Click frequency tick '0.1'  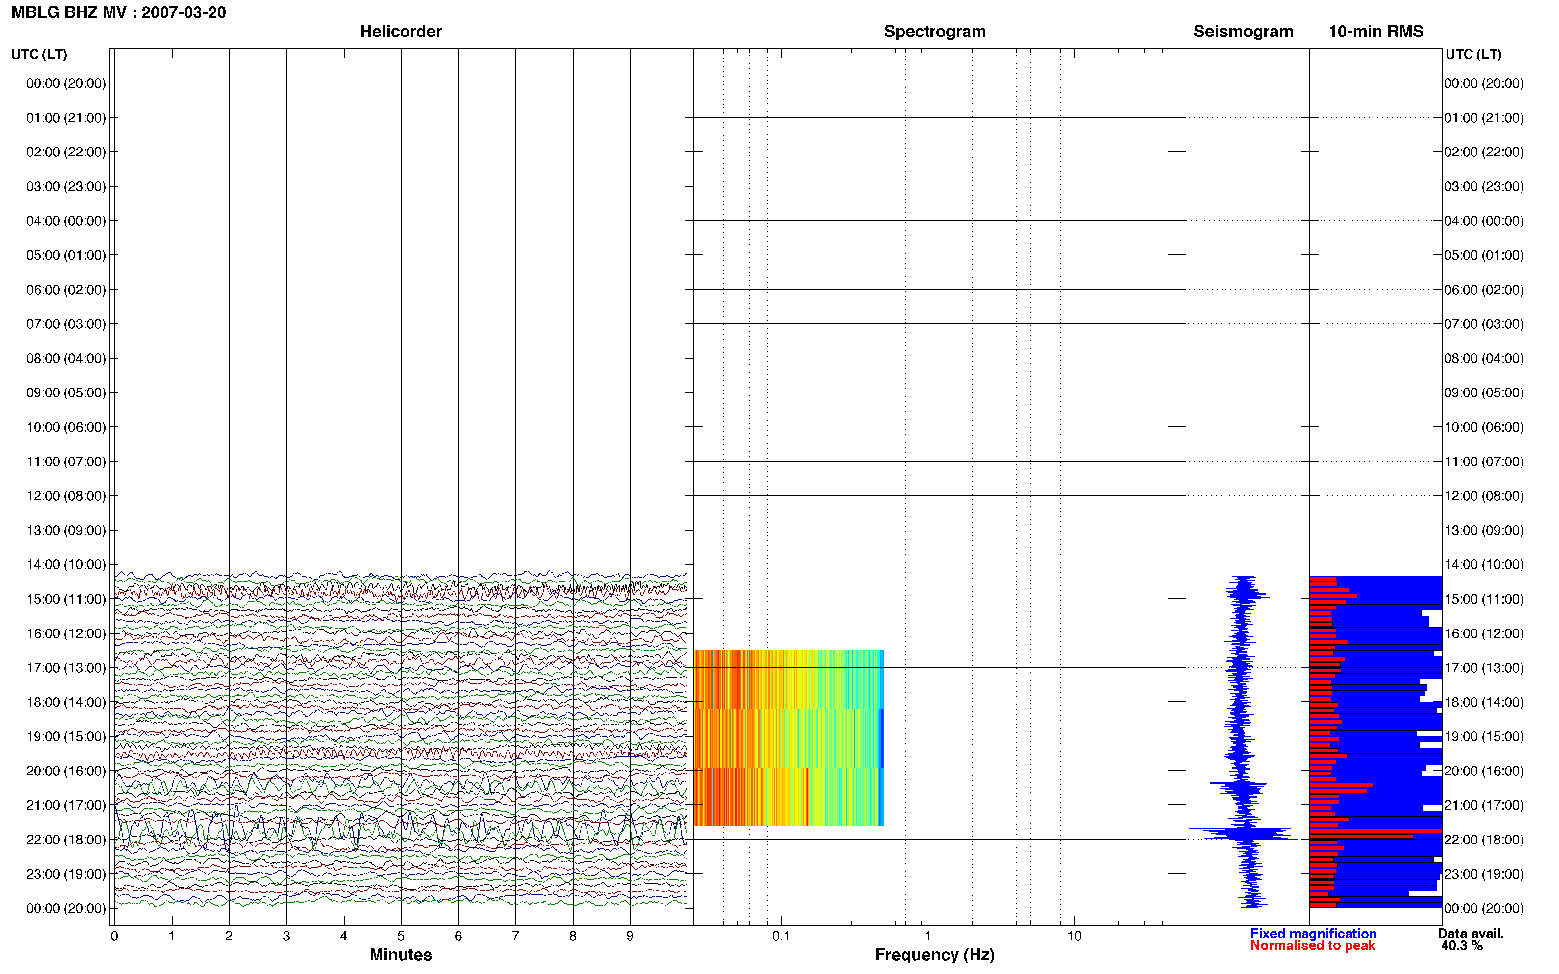tap(781, 936)
